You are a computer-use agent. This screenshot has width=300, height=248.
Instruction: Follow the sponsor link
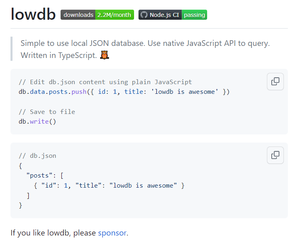(x=112, y=233)
